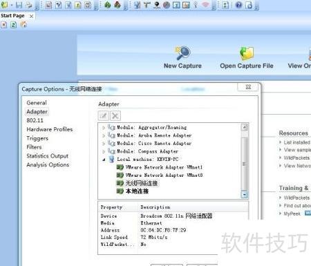Select VMware Network Adapter VMnet1
This screenshot has width=311, height=266.
click(x=164, y=167)
